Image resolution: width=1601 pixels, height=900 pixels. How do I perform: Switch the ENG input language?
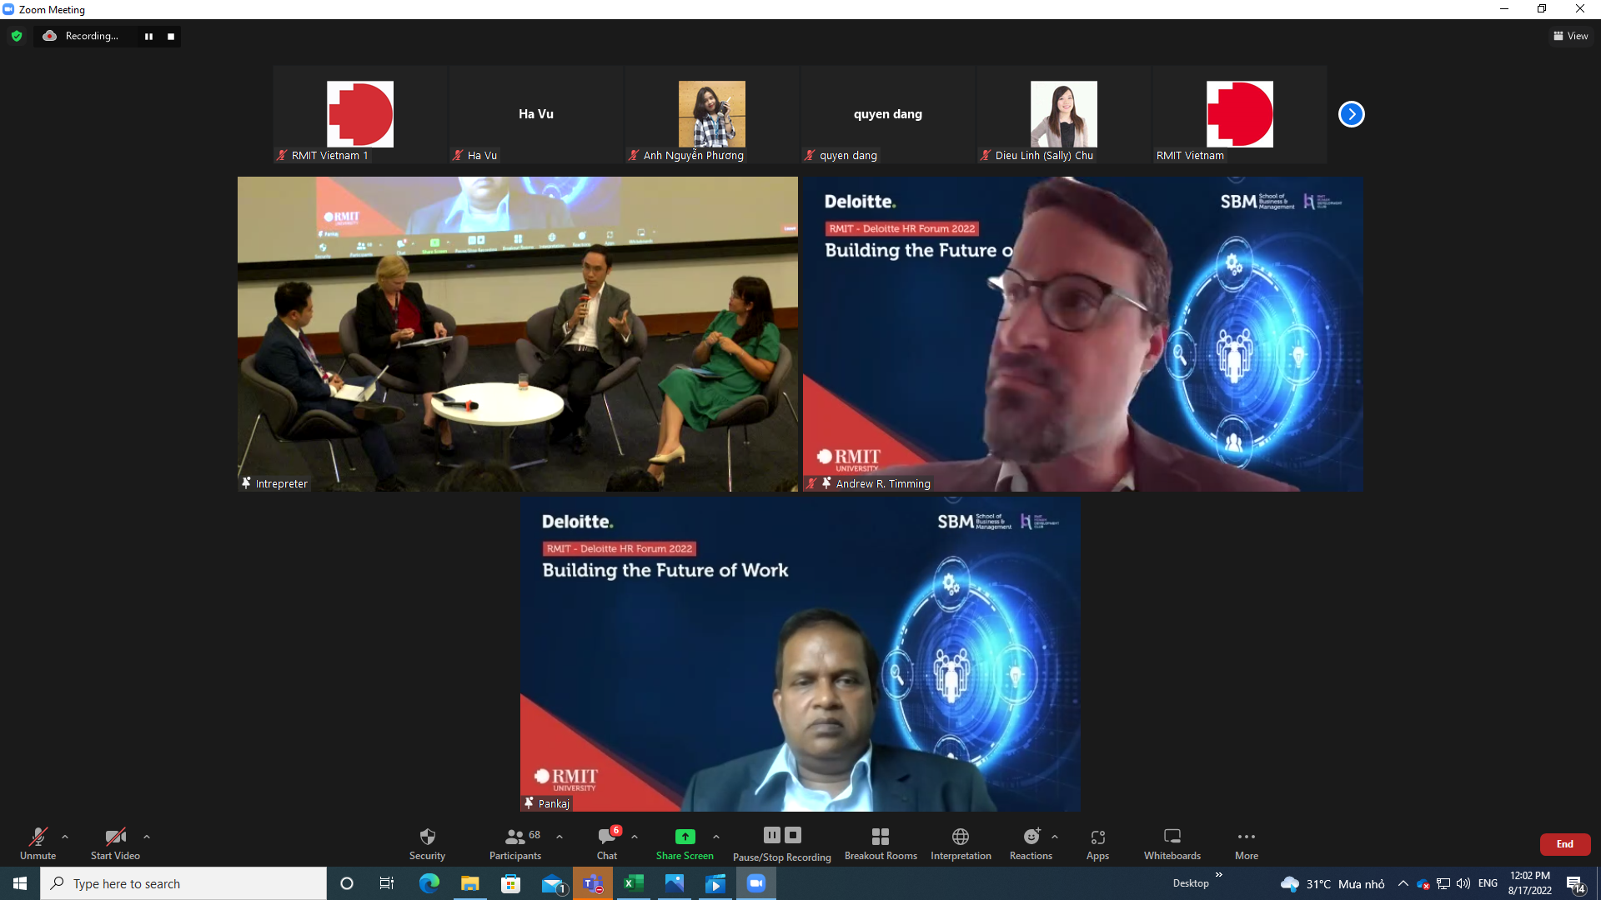click(1488, 883)
